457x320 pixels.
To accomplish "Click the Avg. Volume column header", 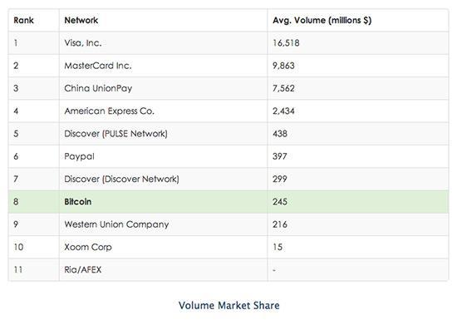I will click(322, 20).
